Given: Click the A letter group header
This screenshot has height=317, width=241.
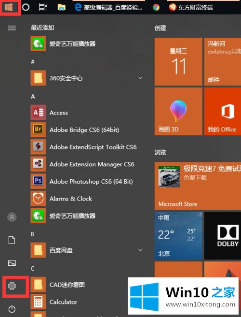Looking at the screenshot, I should tap(33, 97).
